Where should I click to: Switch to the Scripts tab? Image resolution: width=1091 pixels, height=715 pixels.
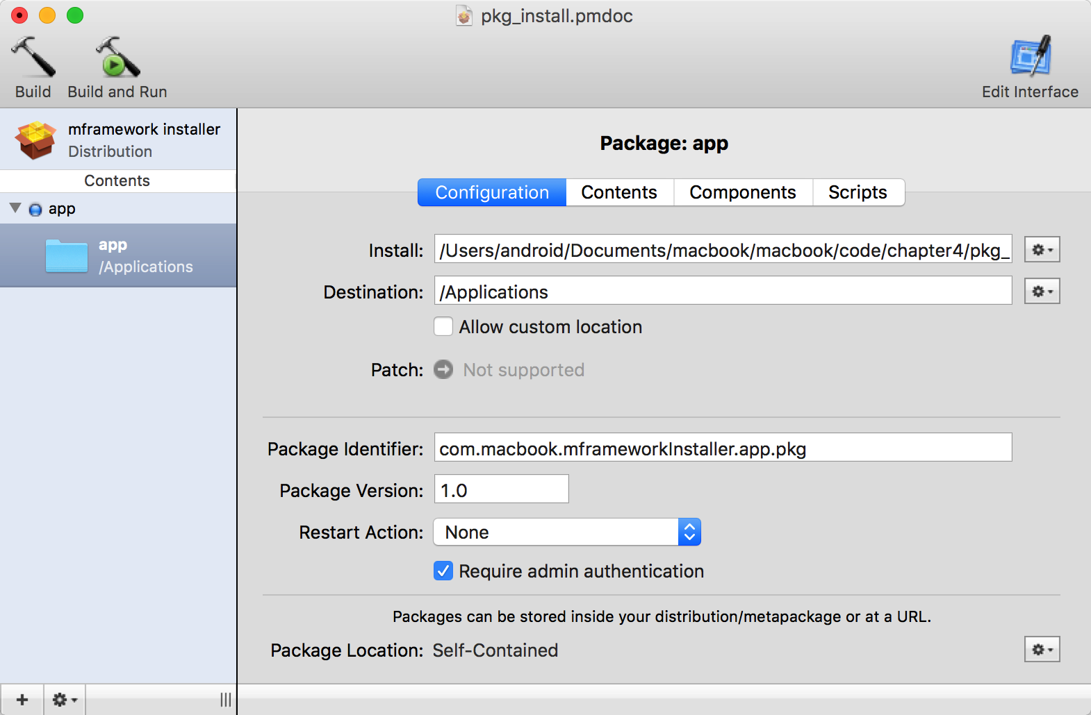(858, 192)
